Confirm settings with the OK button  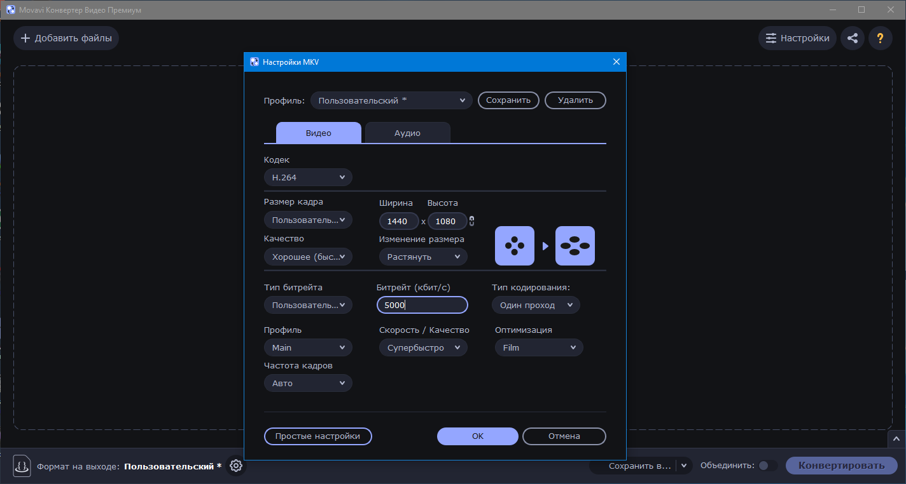tap(478, 436)
